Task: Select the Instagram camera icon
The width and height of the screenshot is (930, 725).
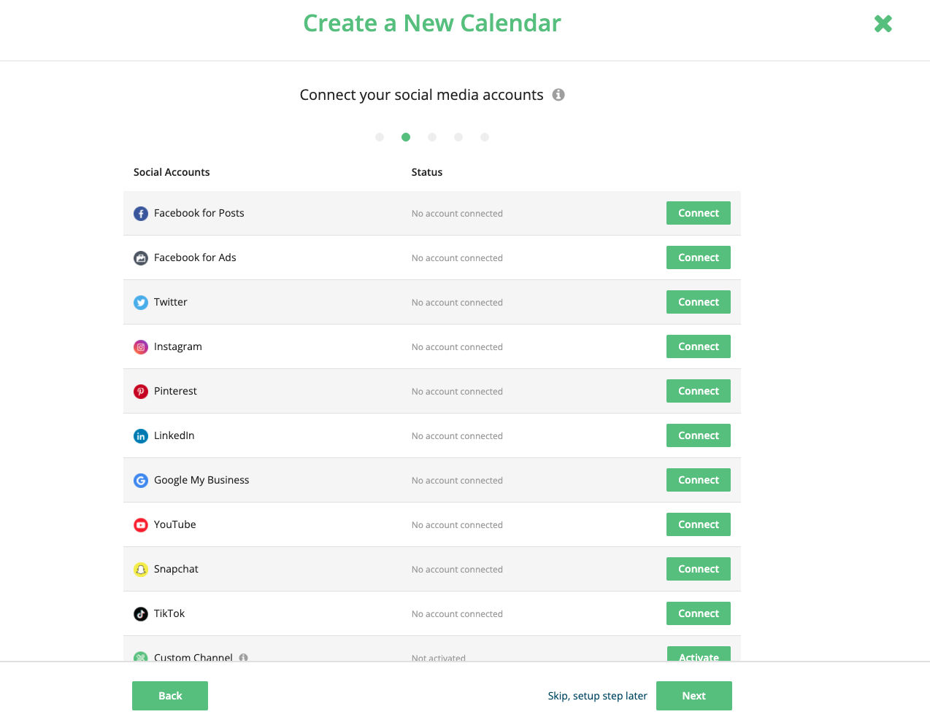Action: [x=140, y=346]
